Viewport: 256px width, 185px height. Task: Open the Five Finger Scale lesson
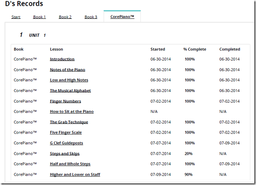(66, 132)
